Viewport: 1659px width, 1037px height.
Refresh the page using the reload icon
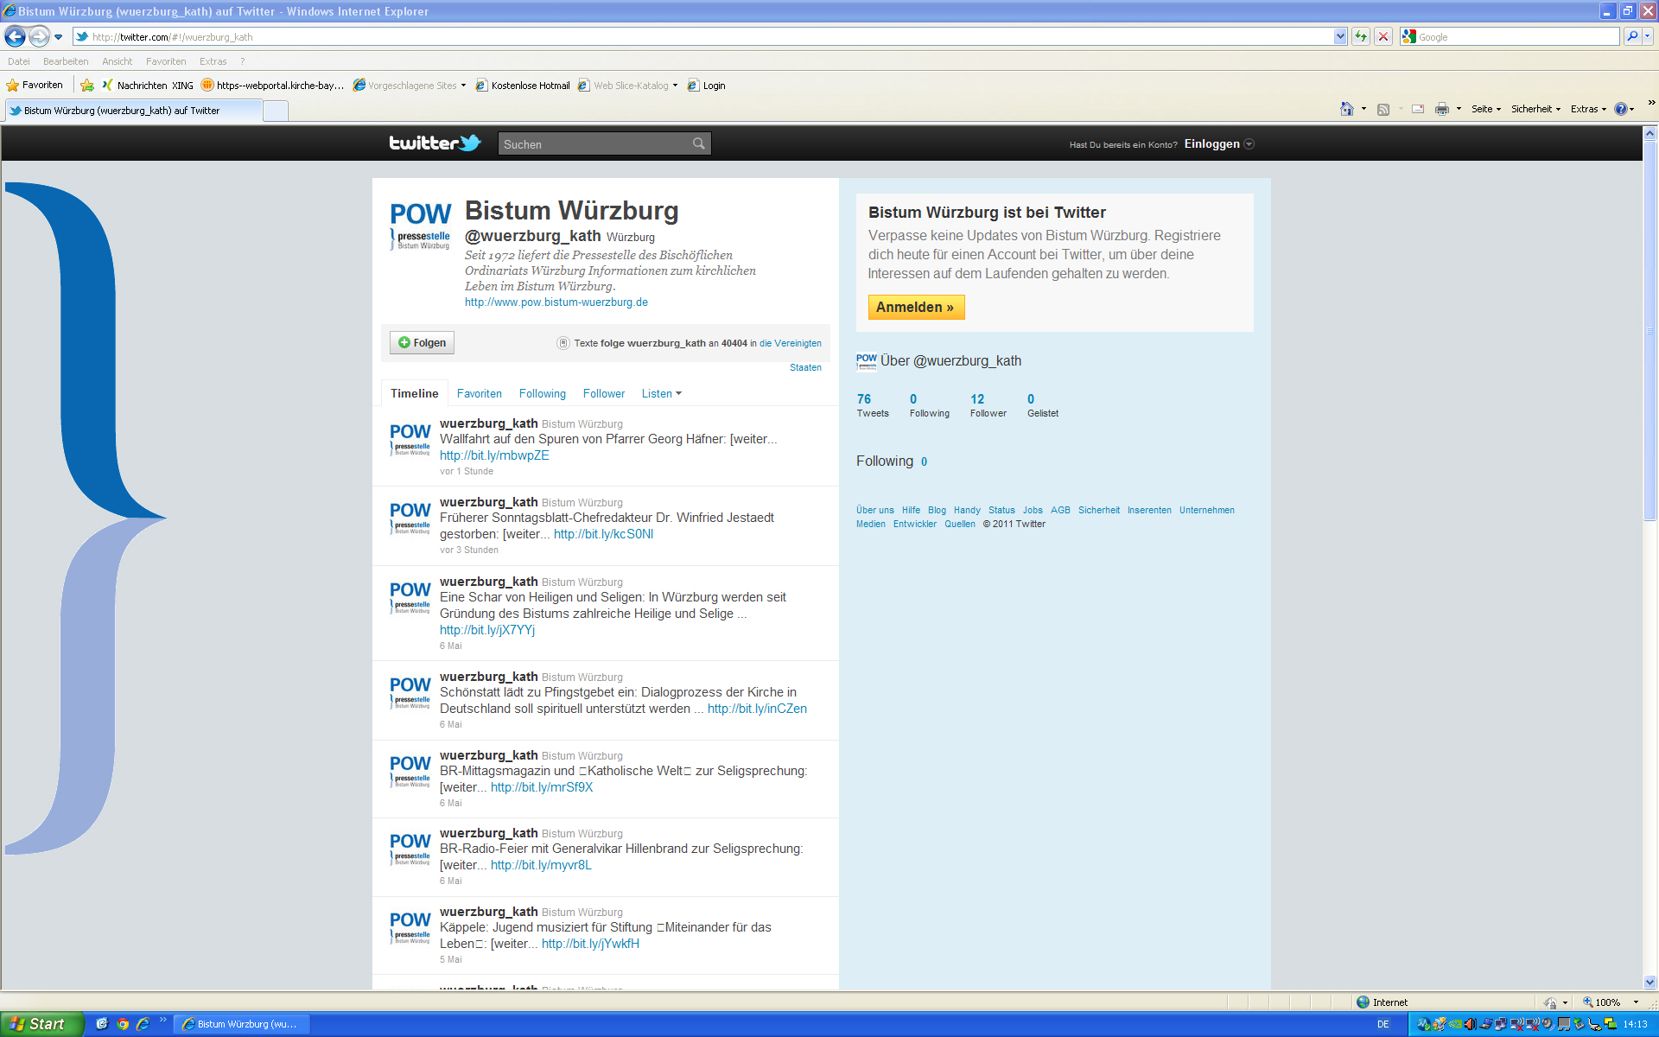pos(1360,36)
